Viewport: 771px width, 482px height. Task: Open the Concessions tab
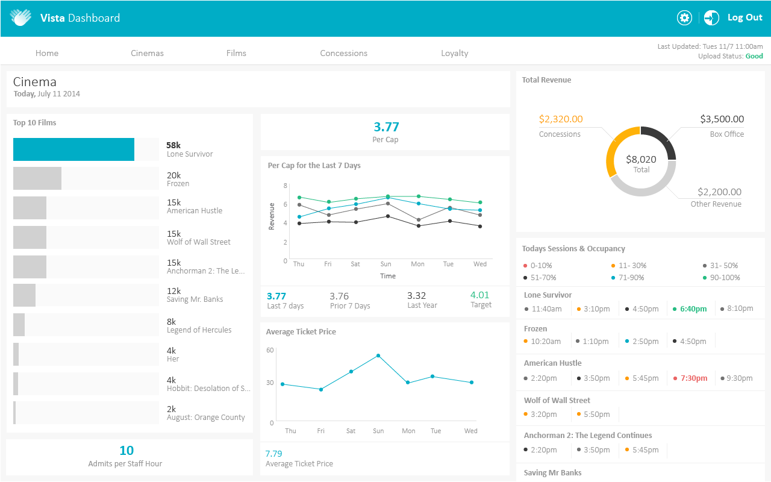343,53
